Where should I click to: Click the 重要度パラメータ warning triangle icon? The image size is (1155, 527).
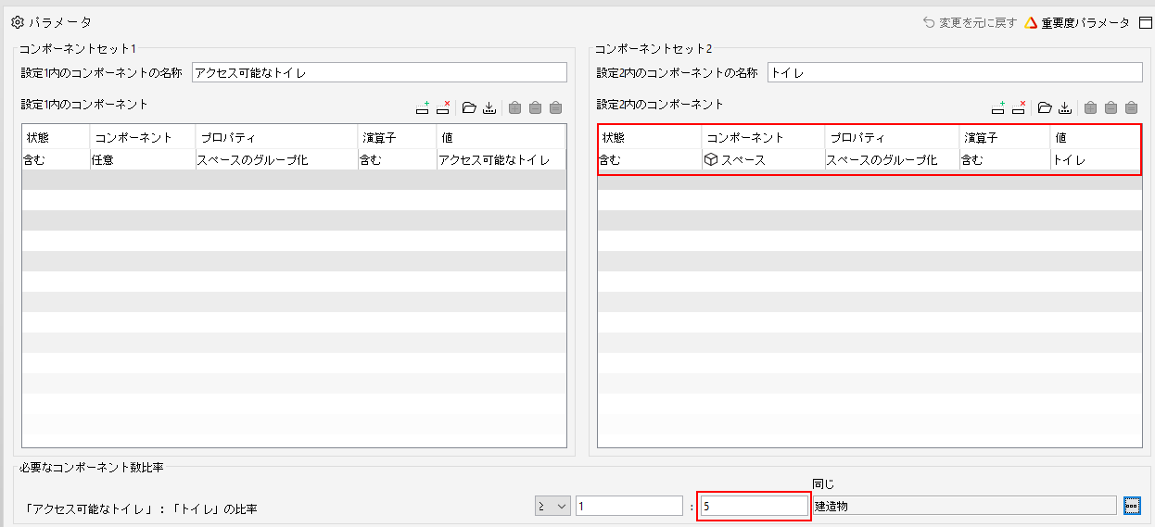coord(1031,23)
